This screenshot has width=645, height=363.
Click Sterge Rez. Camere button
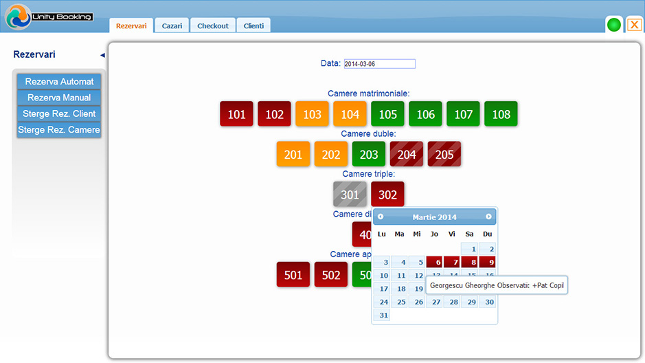tap(59, 130)
